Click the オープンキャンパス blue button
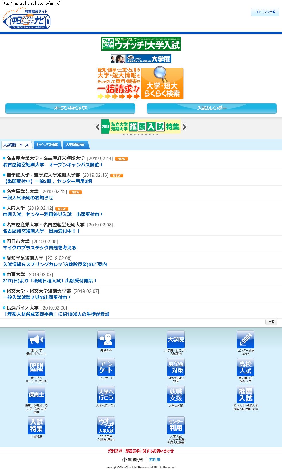The width and height of the screenshot is (282, 469). (x=70, y=108)
